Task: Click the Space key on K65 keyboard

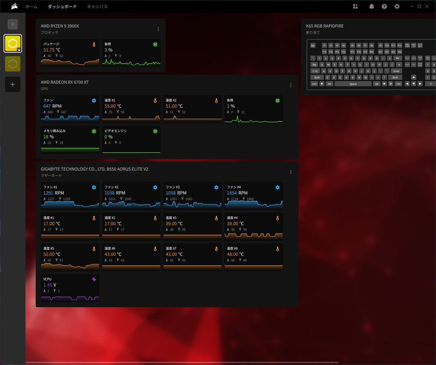Action: (x=353, y=84)
